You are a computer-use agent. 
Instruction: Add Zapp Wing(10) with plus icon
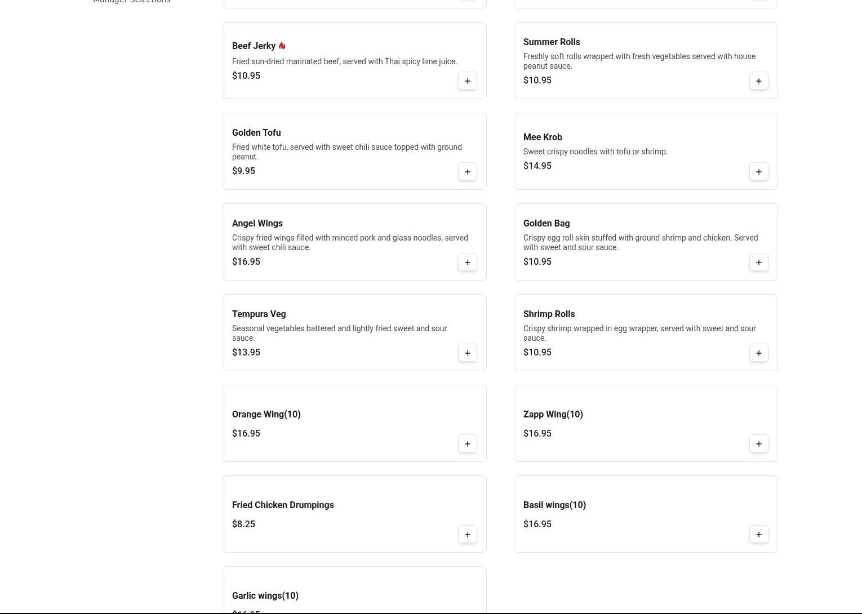[x=758, y=444]
